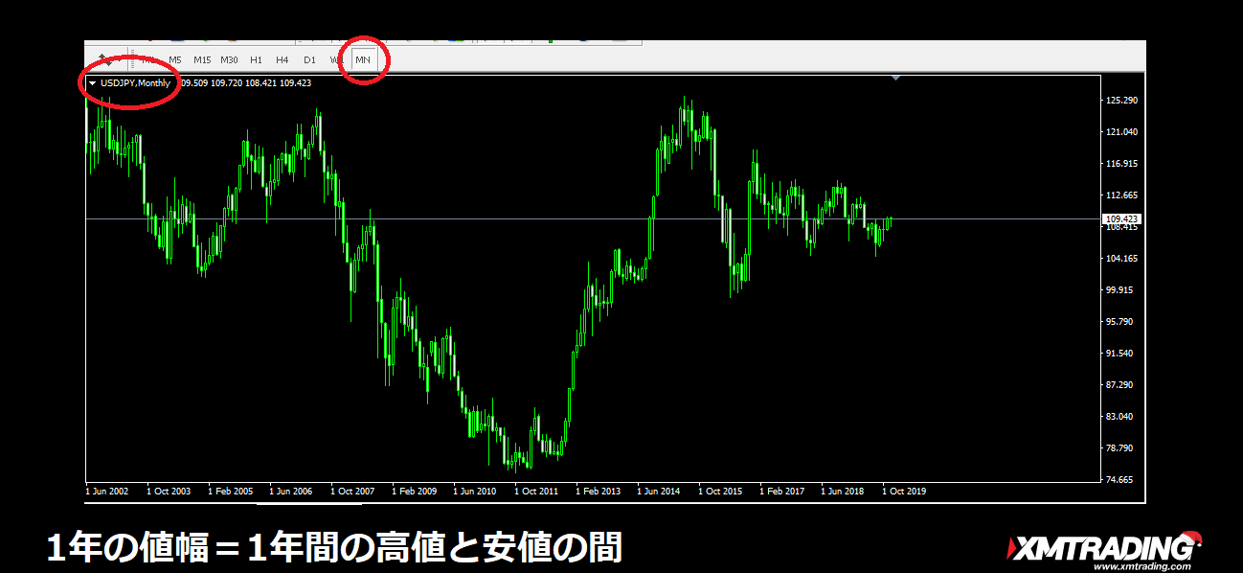Select the W1 weekly timeframe button
Viewport: 1243px width, 573px height.
click(335, 59)
